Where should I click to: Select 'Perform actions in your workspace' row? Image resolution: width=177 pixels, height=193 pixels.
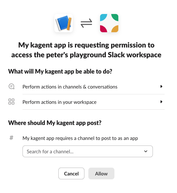pyautogui.click(x=94, y=102)
